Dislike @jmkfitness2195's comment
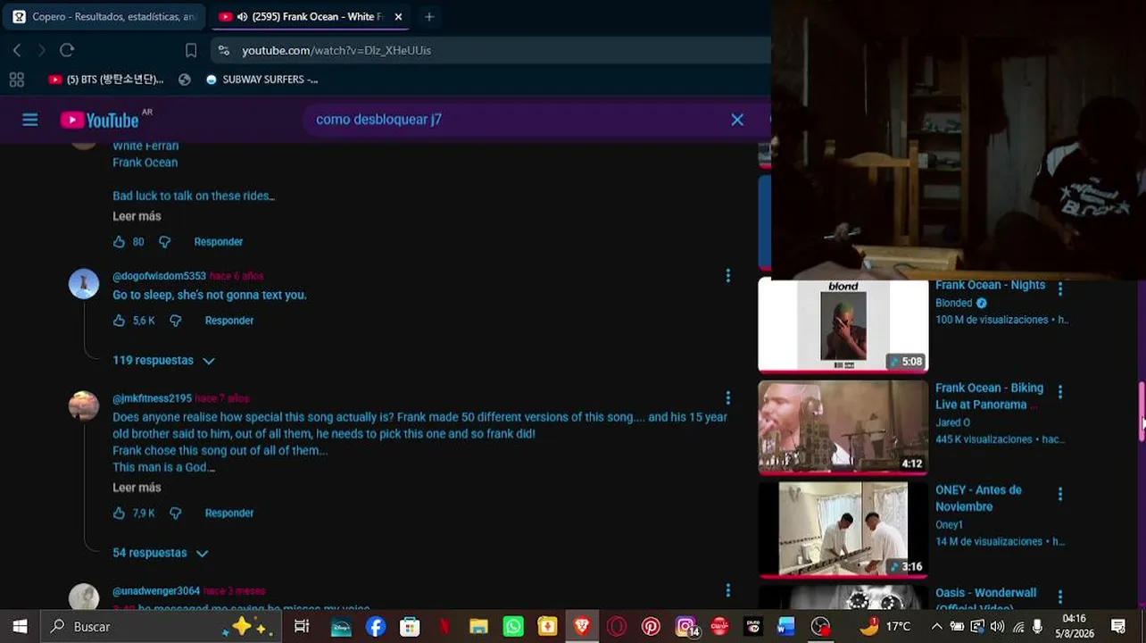This screenshot has height=643, width=1146. click(175, 514)
